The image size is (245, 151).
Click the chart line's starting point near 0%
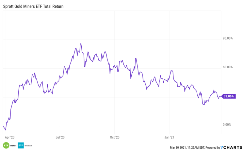(3, 126)
